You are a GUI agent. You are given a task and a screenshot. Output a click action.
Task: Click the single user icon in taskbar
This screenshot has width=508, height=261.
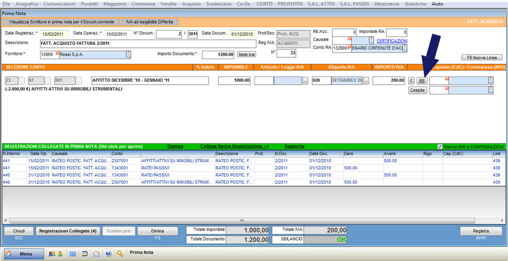click(x=59, y=253)
